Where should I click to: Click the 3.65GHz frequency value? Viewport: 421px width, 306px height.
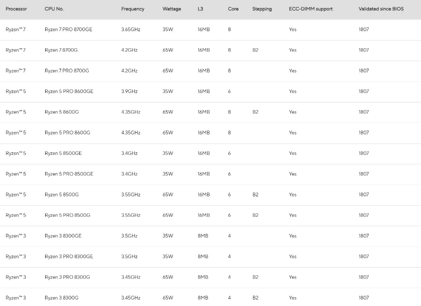click(131, 29)
